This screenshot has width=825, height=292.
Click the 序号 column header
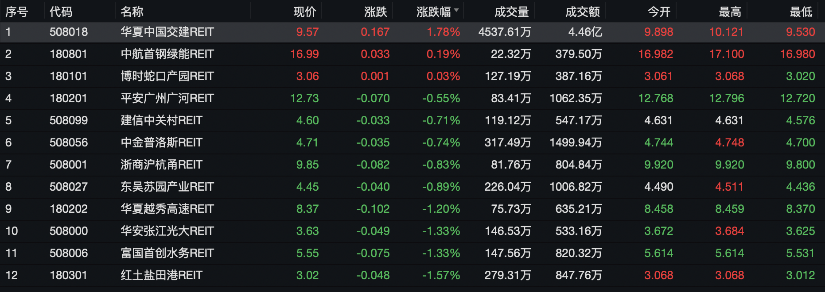[x=16, y=12]
